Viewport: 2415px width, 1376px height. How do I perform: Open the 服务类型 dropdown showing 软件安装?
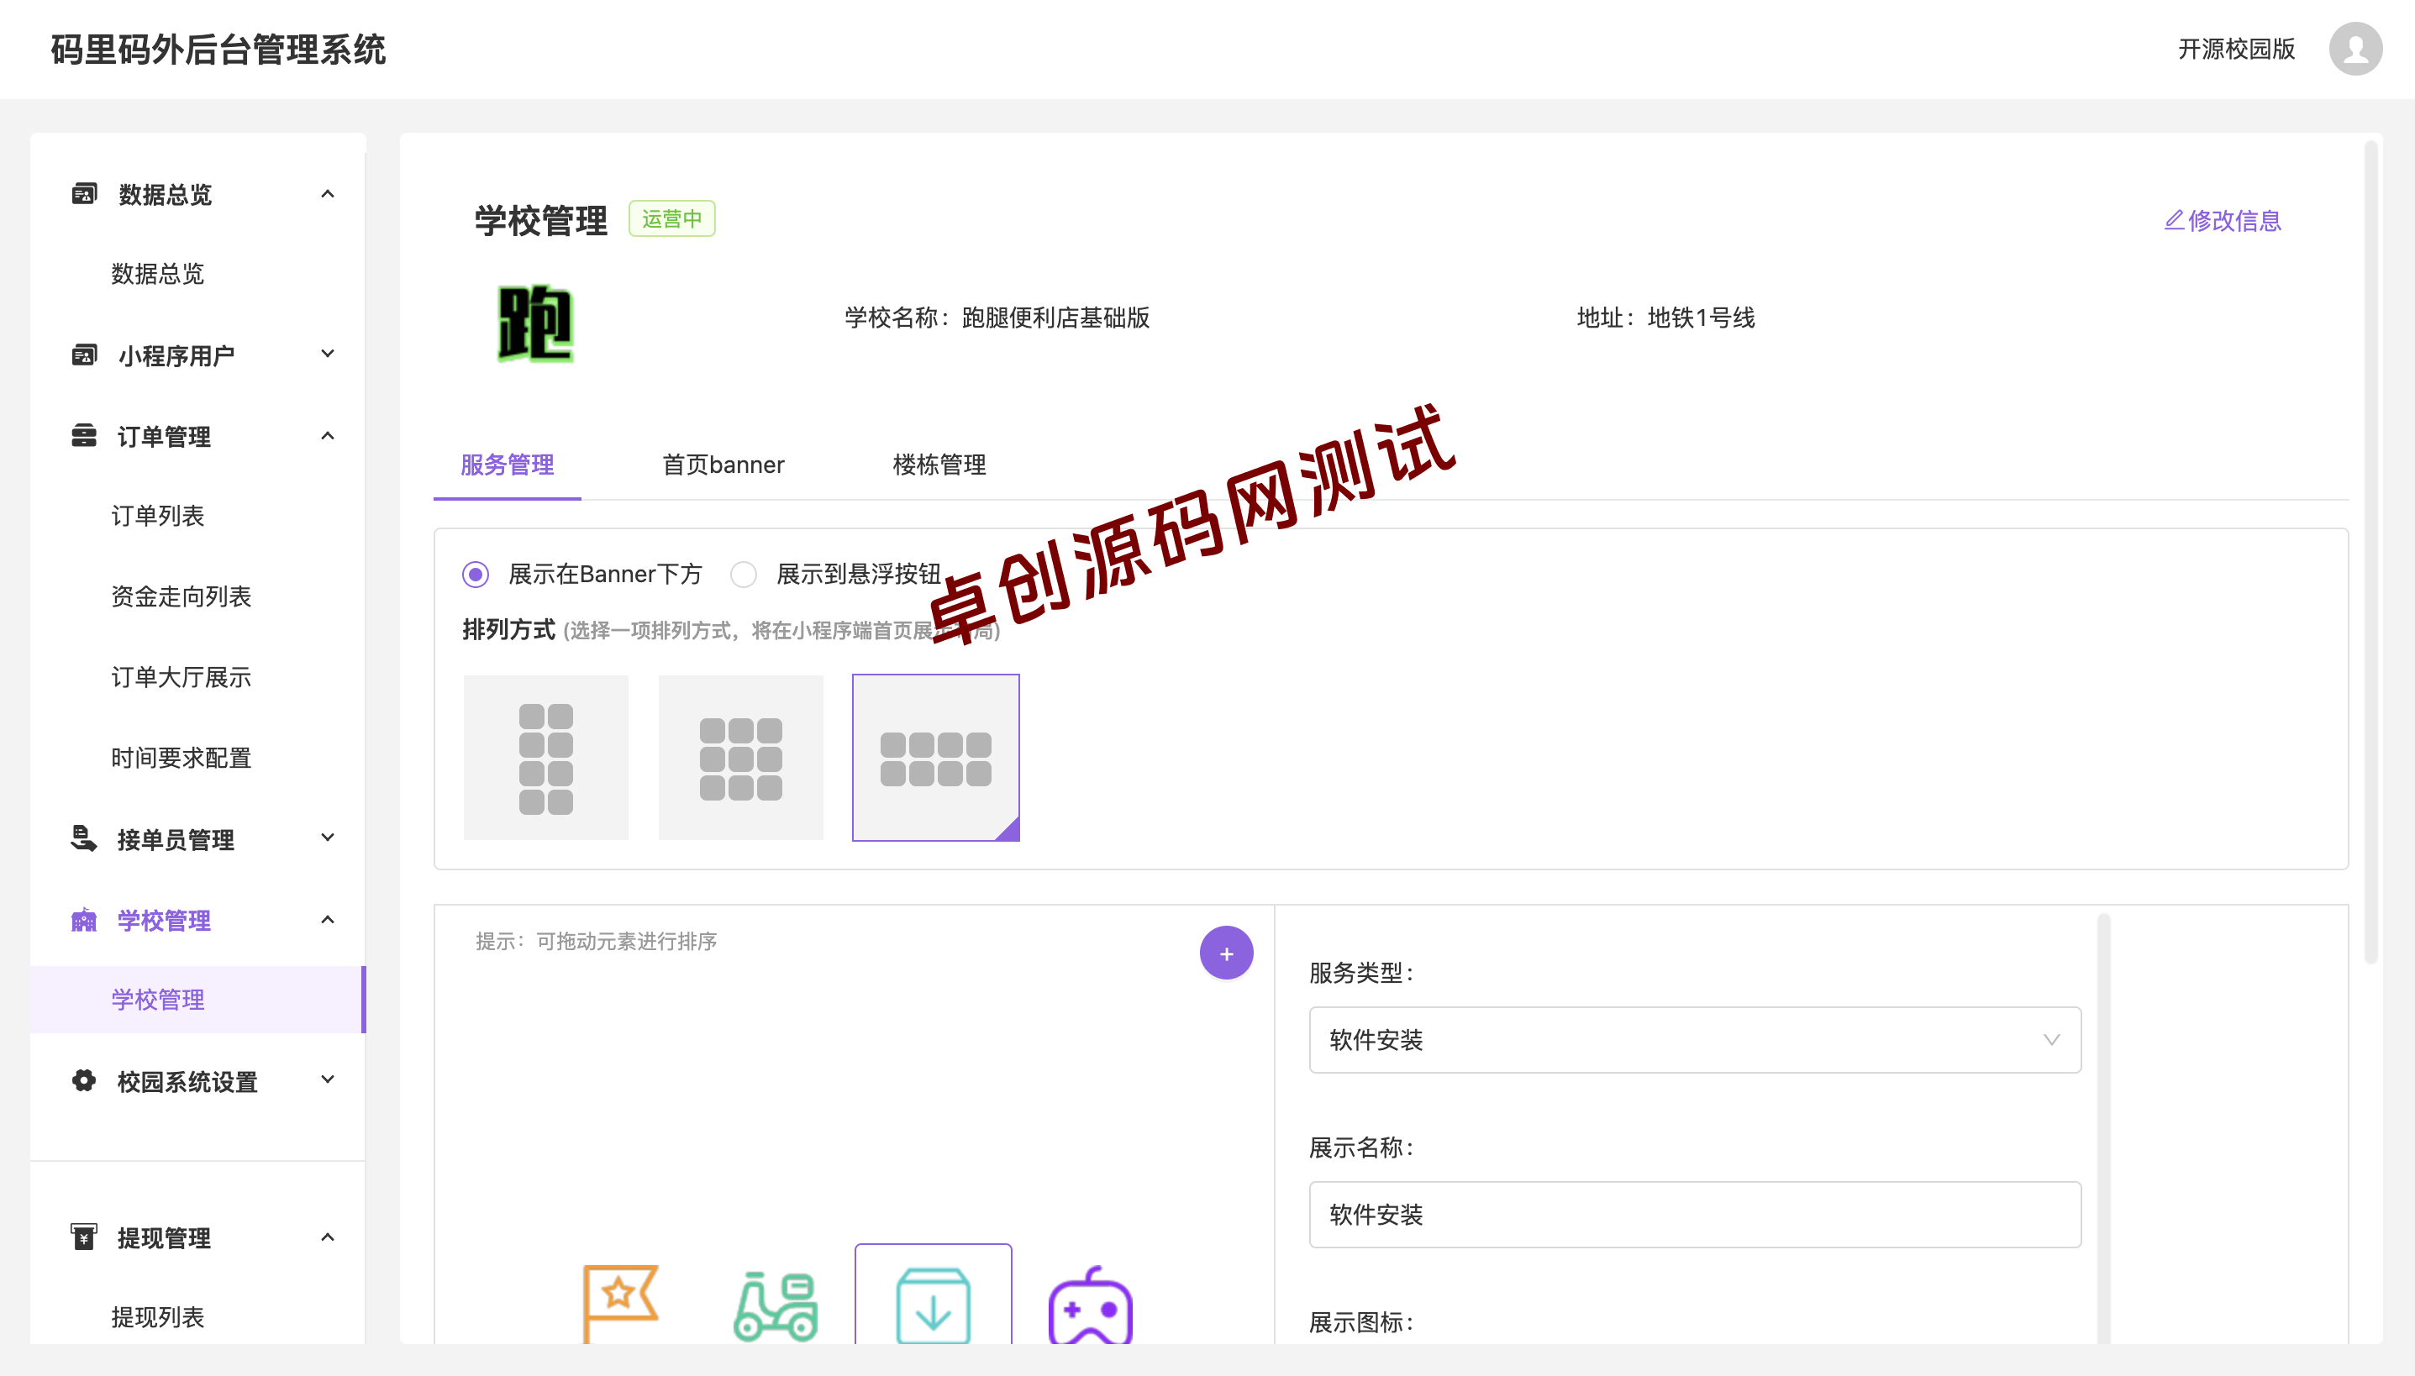coord(1695,1040)
